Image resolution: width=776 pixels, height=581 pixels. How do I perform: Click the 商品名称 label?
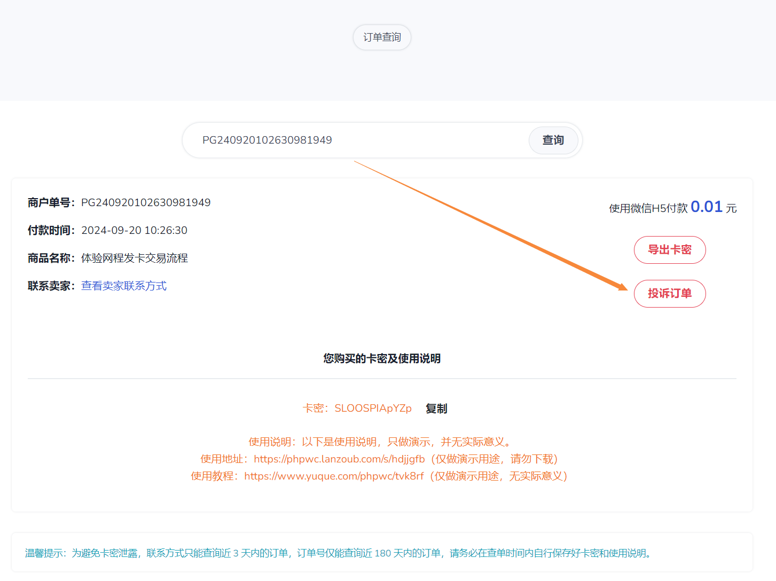coord(51,258)
